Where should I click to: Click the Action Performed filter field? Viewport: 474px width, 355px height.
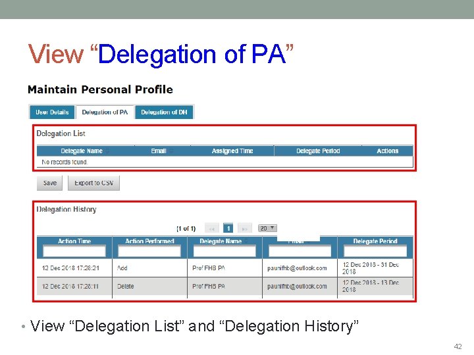point(149,251)
